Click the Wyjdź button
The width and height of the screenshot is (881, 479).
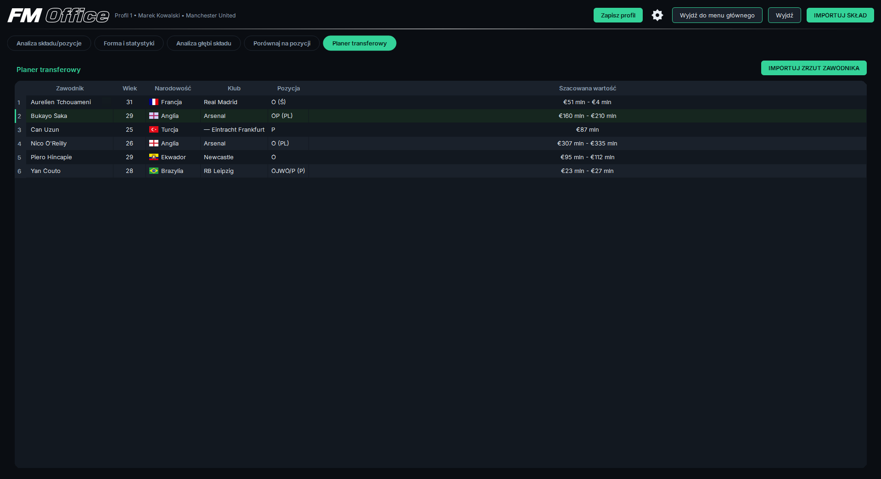pyautogui.click(x=785, y=15)
